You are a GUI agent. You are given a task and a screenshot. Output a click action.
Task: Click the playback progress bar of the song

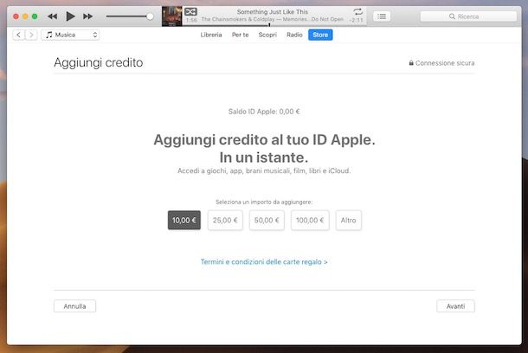[274, 25]
